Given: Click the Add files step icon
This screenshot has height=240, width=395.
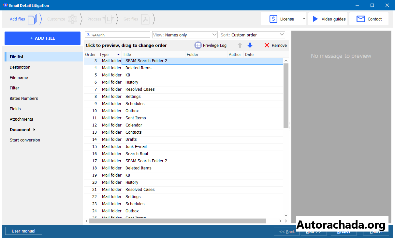Looking at the screenshot, I should coord(32,19).
